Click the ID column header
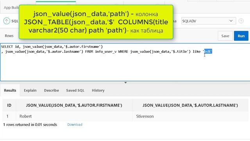 [9, 105]
